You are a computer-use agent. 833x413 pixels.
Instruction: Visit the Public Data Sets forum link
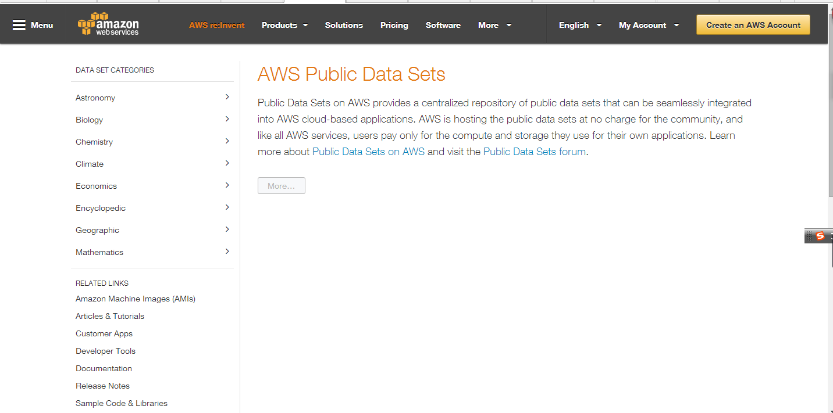point(535,152)
